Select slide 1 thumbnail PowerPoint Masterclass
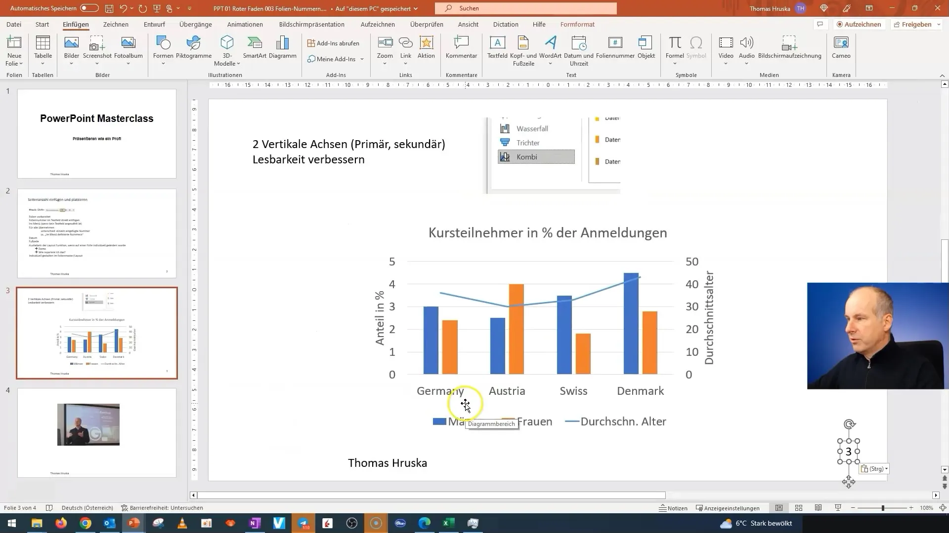949x533 pixels. coord(97,133)
